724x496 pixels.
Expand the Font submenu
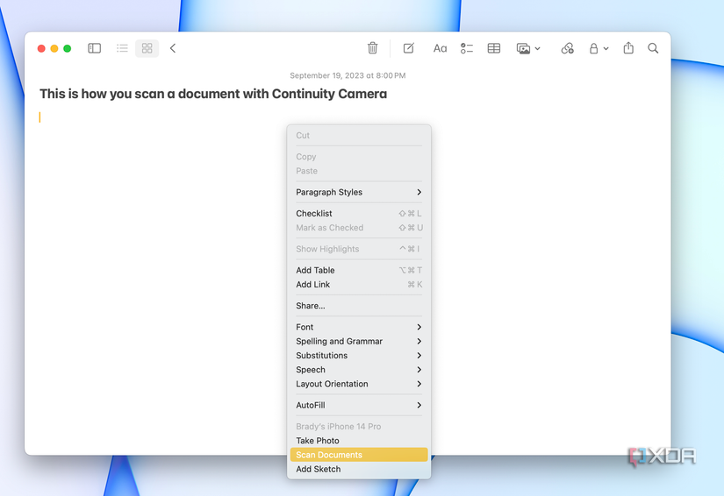(359, 327)
